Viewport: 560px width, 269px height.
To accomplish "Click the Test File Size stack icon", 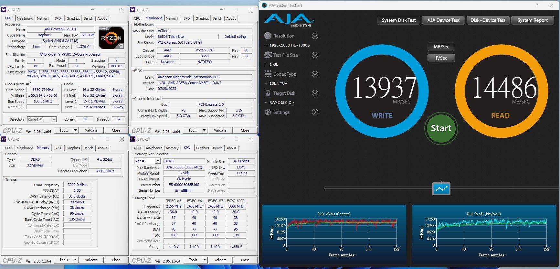I will [x=268, y=55].
